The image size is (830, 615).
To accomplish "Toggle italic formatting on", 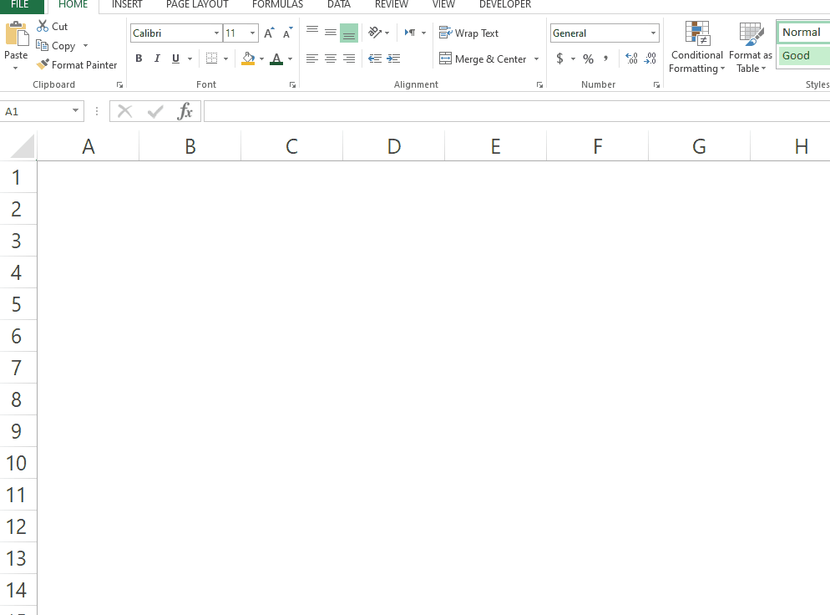I will 156,58.
